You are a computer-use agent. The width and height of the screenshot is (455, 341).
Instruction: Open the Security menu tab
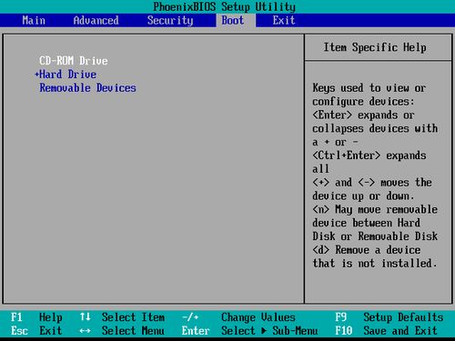[170, 20]
